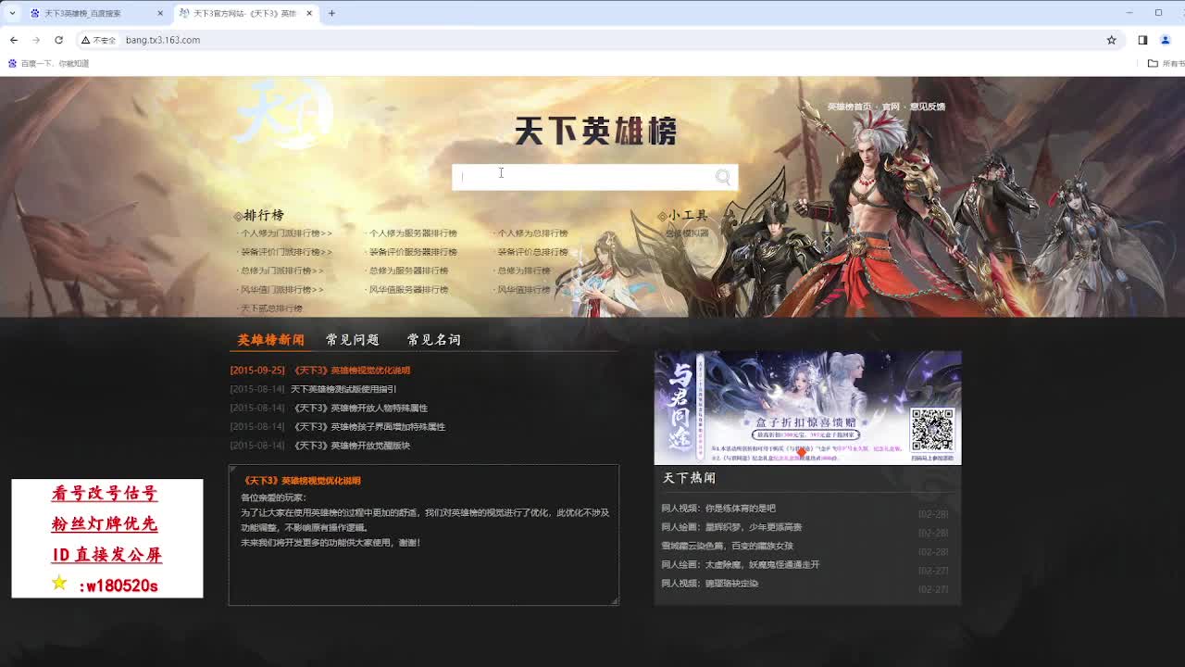Open 风华值排行榜 in third column
This screenshot has width=1185, height=667.
tap(524, 290)
